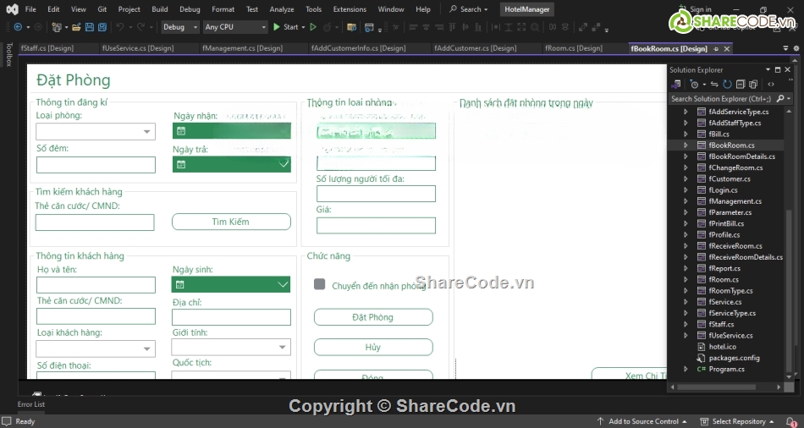Click the Hủy button
The height and width of the screenshot is (428, 804).
click(373, 347)
